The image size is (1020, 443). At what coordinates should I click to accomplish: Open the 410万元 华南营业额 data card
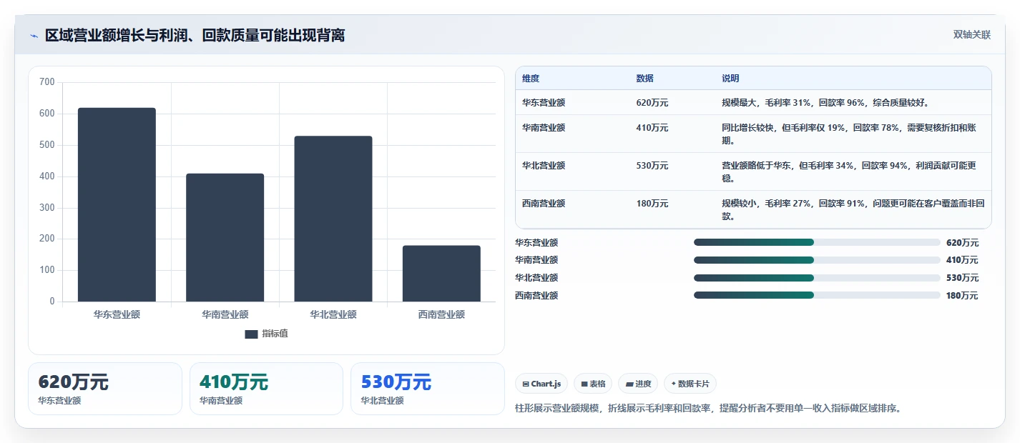click(x=266, y=389)
